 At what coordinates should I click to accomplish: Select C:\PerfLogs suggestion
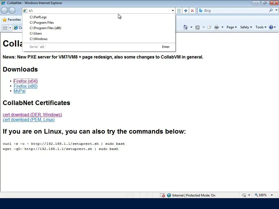[99, 17]
